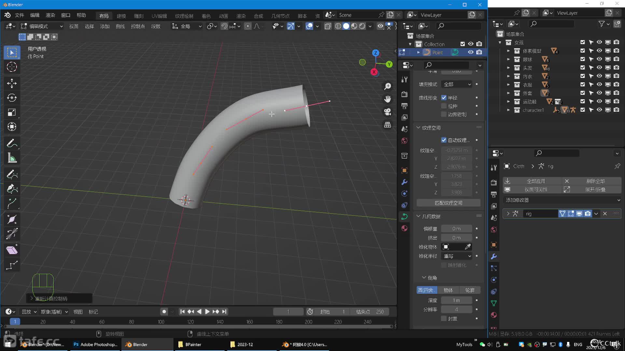Click the current frame number field

coord(288,312)
